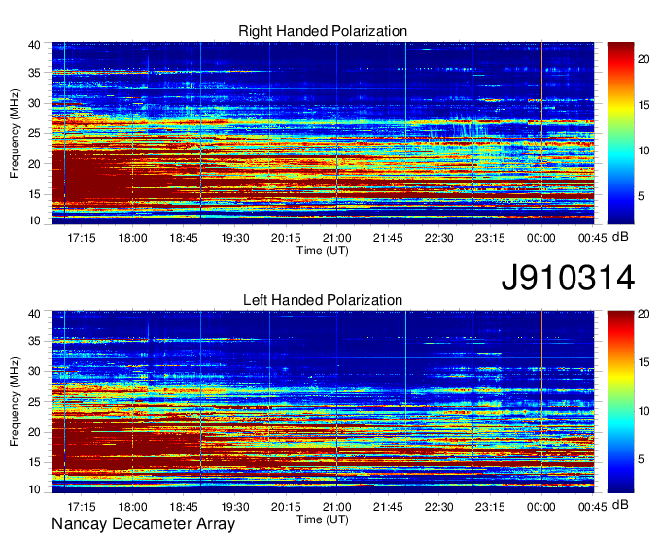Click orange vertical line in Right Handed plot
Screen dimensions: 661x536
pyautogui.click(x=541, y=133)
